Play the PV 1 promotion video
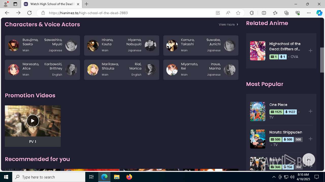 tap(33, 121)
